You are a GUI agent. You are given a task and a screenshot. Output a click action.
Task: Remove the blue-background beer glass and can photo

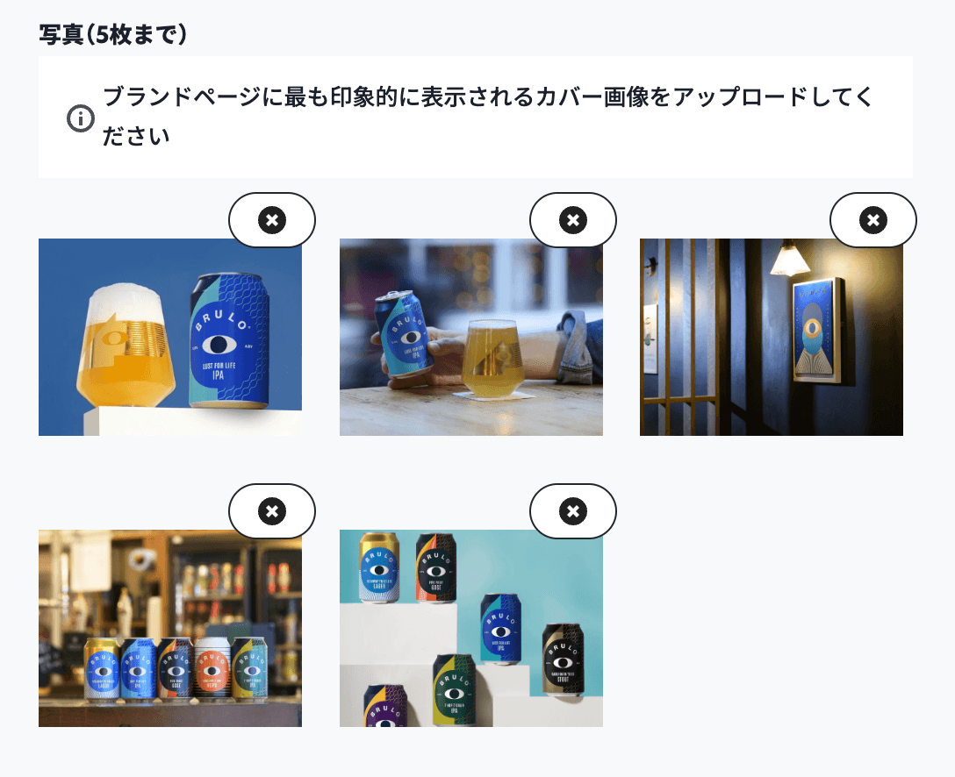[x=271, y=219]
